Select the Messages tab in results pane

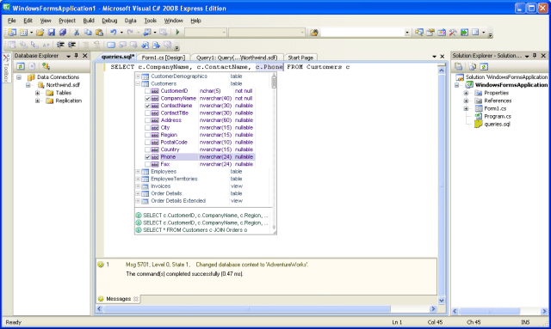point(118,299)
